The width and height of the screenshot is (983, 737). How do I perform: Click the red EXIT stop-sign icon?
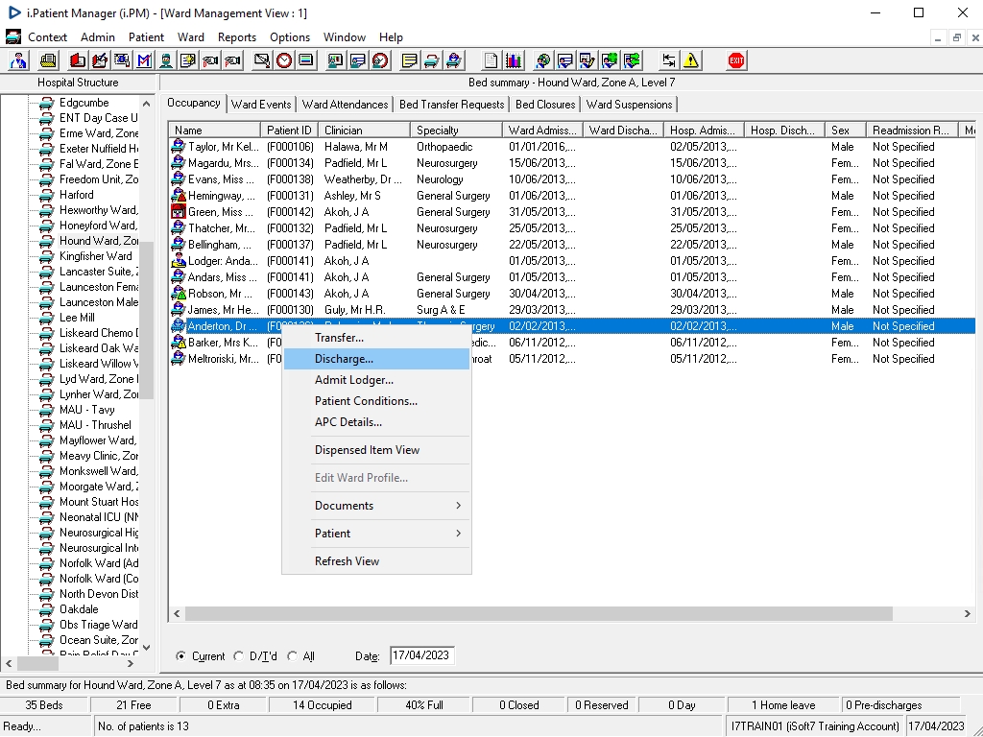click(x=736, y=60)
